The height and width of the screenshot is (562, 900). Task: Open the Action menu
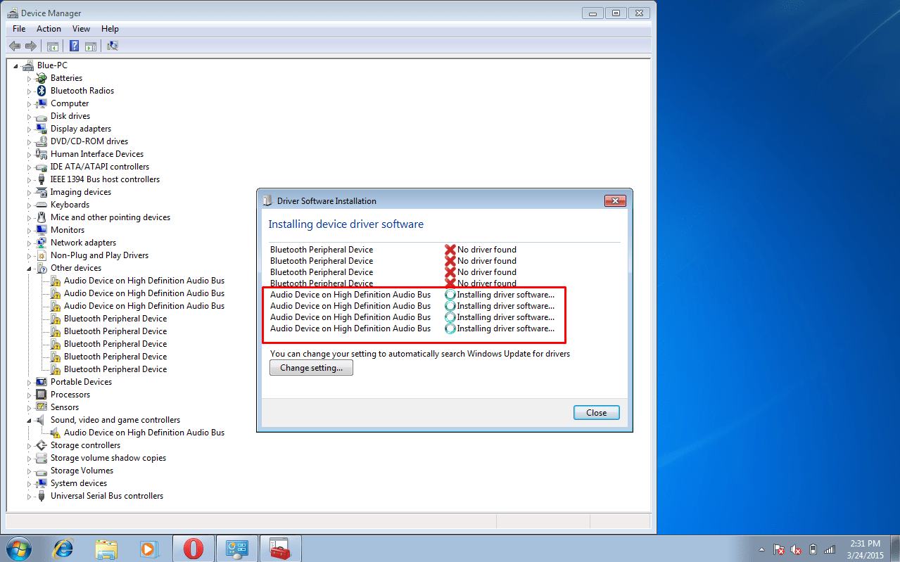[x=49, y=29]
